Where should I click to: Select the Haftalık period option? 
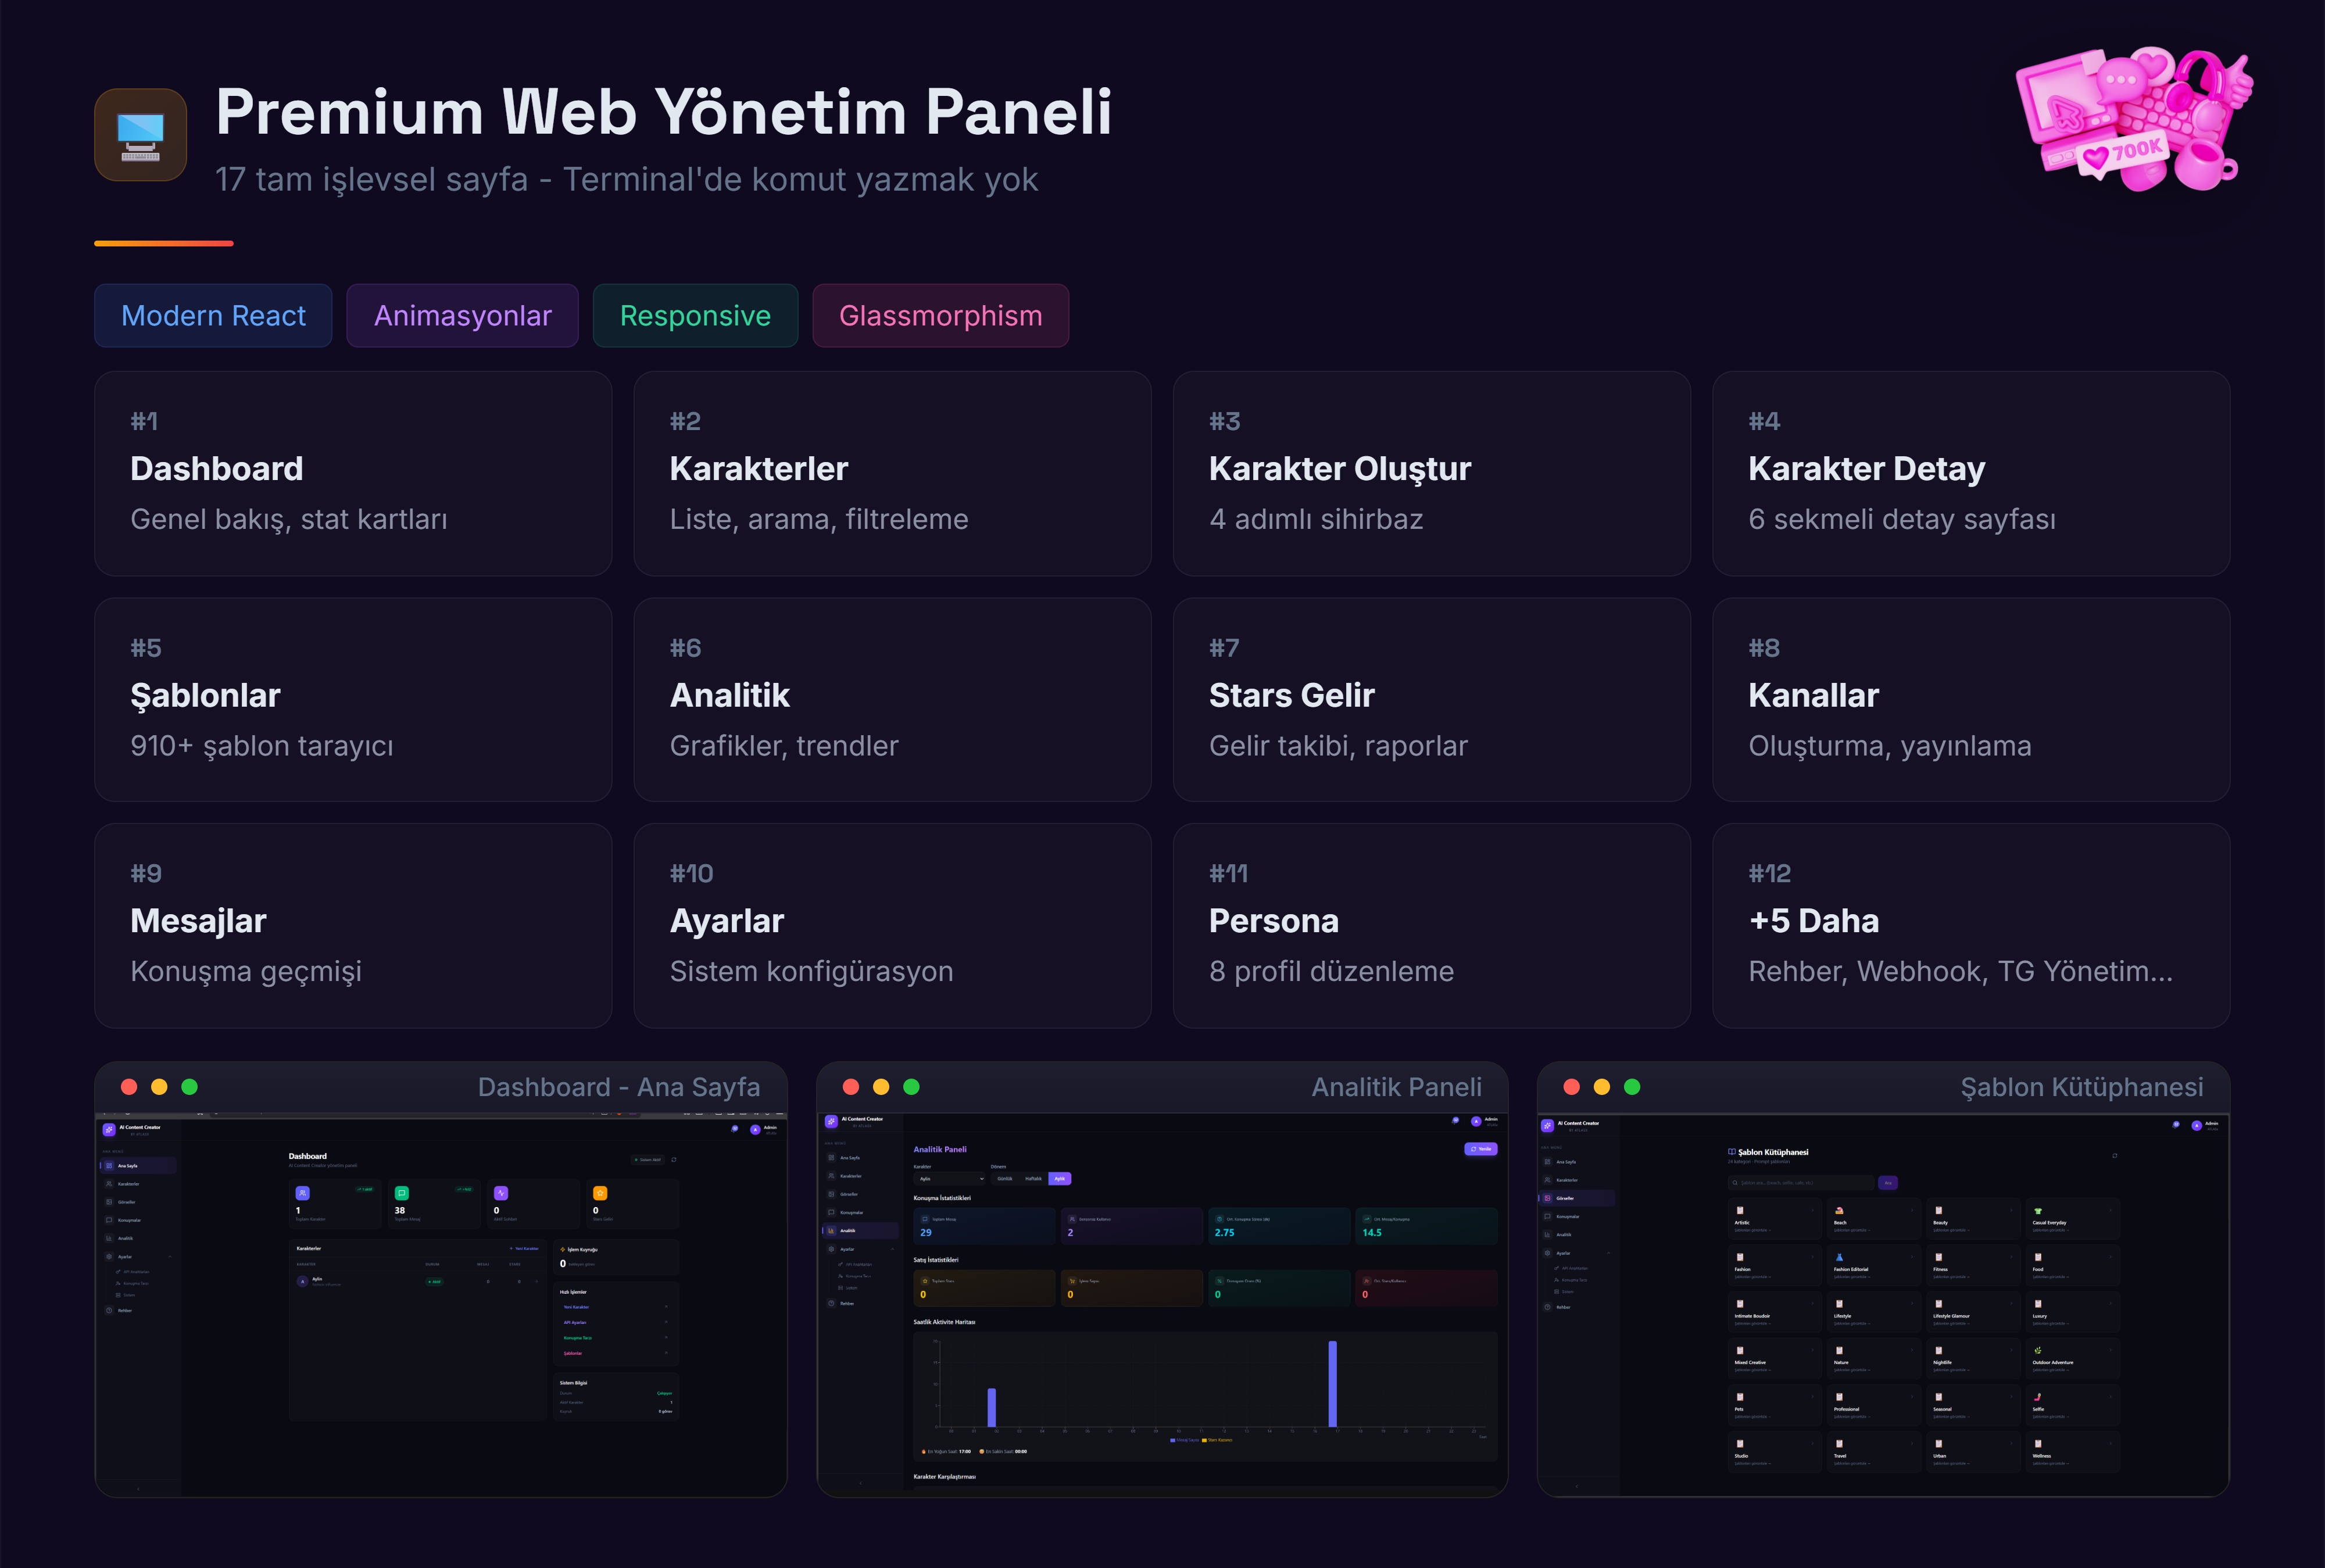[x=1033, y=1179]
